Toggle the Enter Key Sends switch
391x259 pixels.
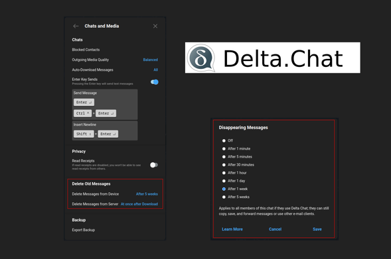tap(155, 82)
